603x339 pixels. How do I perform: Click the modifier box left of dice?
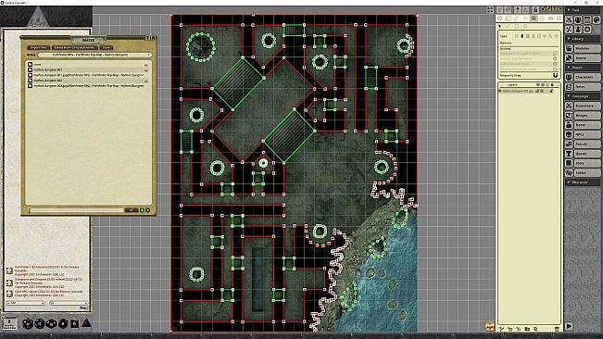point(9,323)
